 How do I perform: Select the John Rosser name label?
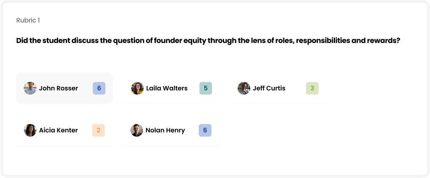(58, 88)
